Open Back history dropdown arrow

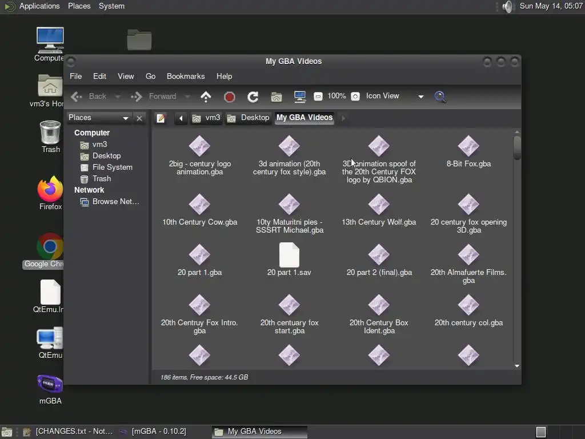pyautogui.click(x=118, y=97)
